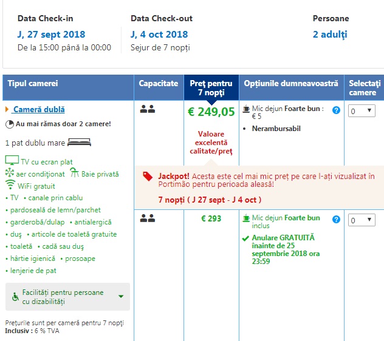The image size is (384, 341).
Task: Click the private bathroom shower icon
Action: (74, 173)
